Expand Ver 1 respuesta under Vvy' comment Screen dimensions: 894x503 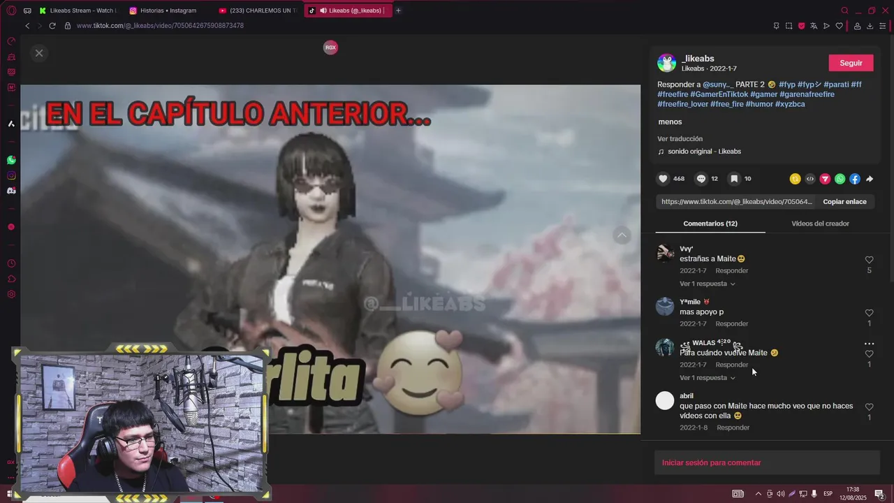tap(708, 284)
